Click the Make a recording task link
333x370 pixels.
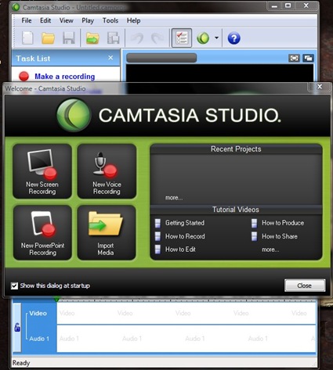pos(65,77)
